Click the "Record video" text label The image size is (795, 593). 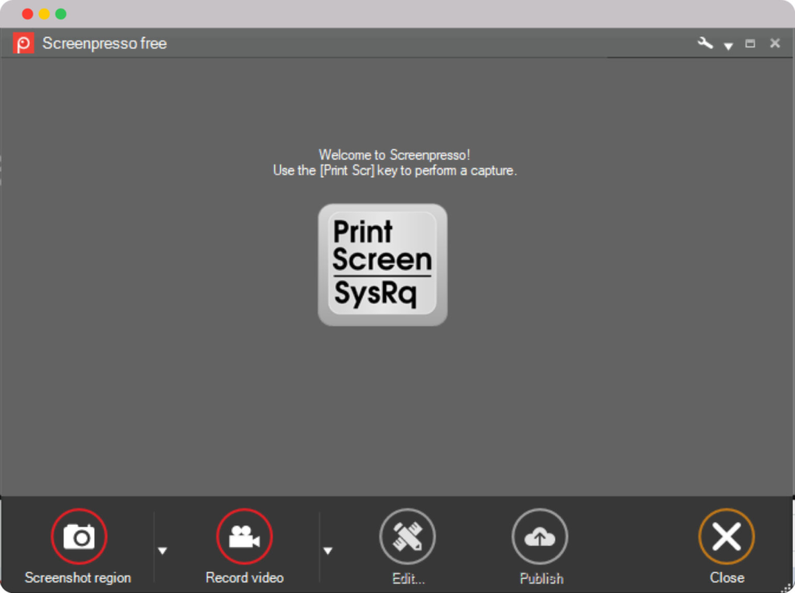point(245,577)
